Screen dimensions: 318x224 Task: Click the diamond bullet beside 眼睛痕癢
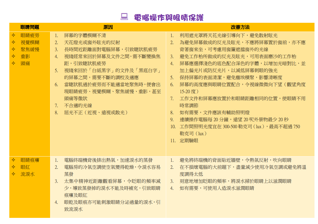coord(13,160)
